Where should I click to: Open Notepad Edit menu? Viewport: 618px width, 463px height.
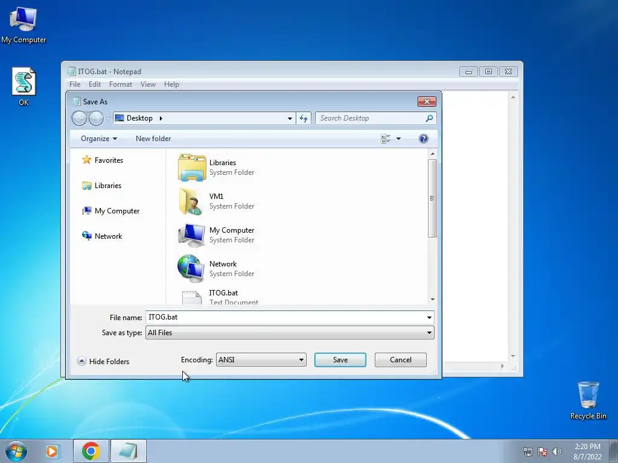click(x=95, y=84)
